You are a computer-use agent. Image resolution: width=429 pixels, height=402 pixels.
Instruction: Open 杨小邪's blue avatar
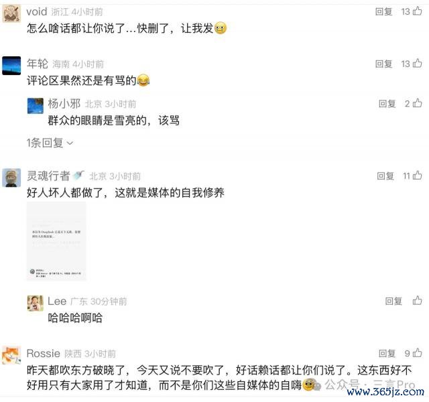tap(36, 106)
